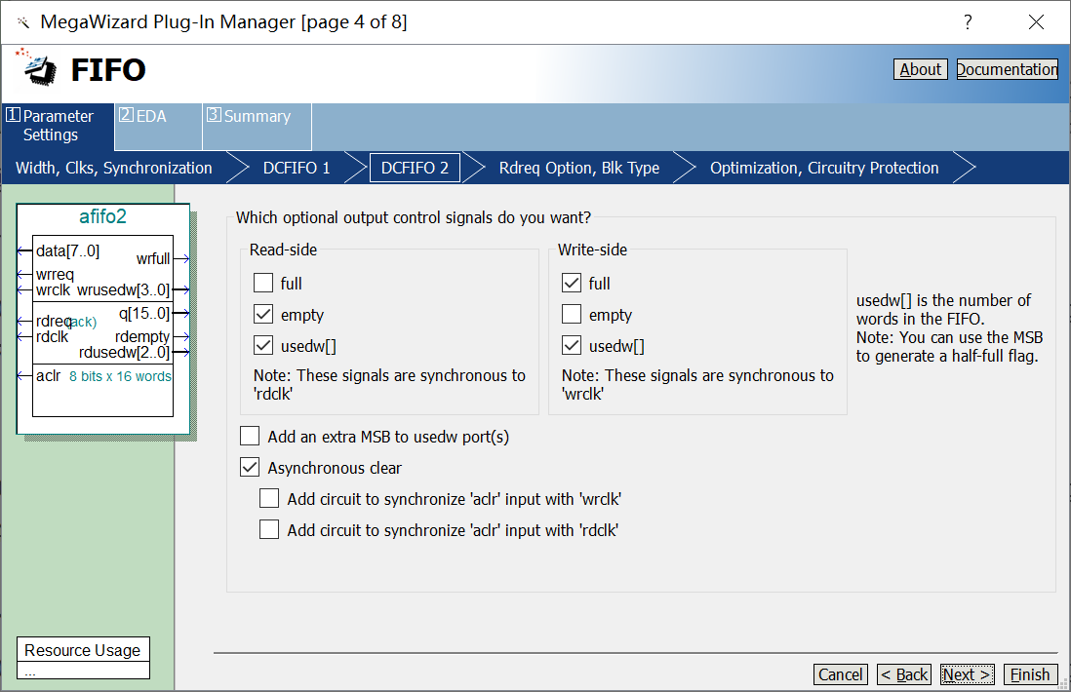Viewport: 1071px width, 692px height.
Task: Enable Add an extra MSB to usedw port(s)
Action: point(250,436)
